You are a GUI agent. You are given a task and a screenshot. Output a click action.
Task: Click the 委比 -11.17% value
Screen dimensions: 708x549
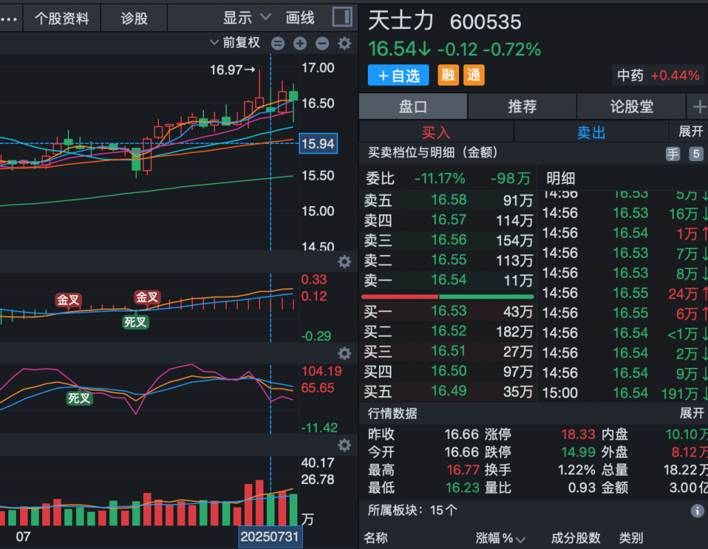[x=440, y=178]
